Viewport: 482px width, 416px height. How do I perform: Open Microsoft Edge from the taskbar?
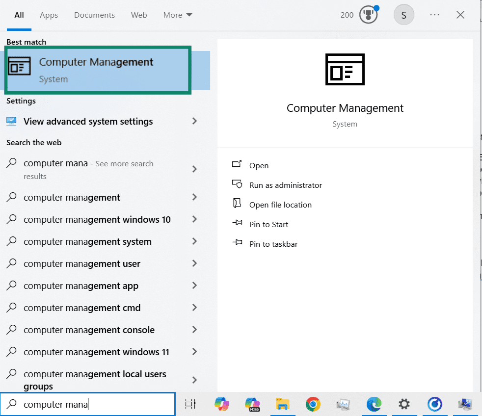click(x=374, y=404)
